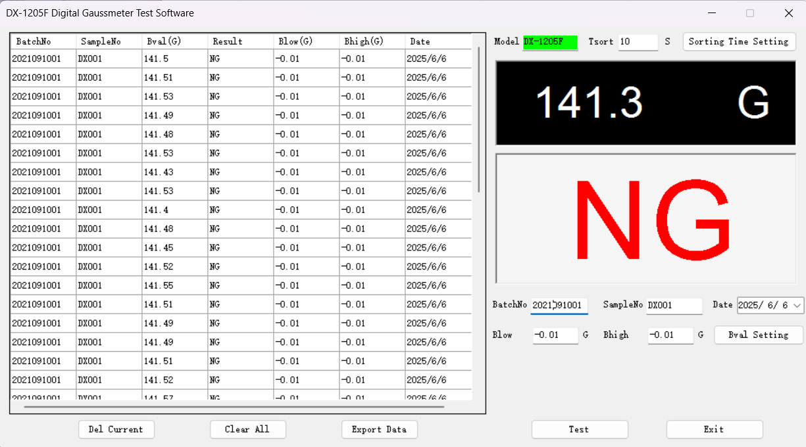This screenshot has width=806, height=447.
Task: Start a measurement with the Test button
Action: (x=579, y=429)
